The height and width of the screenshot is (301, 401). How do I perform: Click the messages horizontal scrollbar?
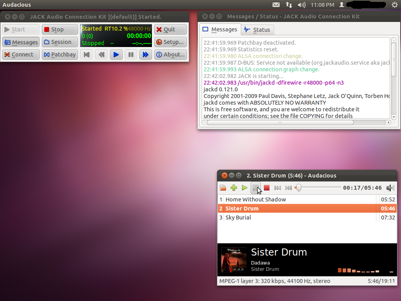pyautogui.click(x=280, y=122)
